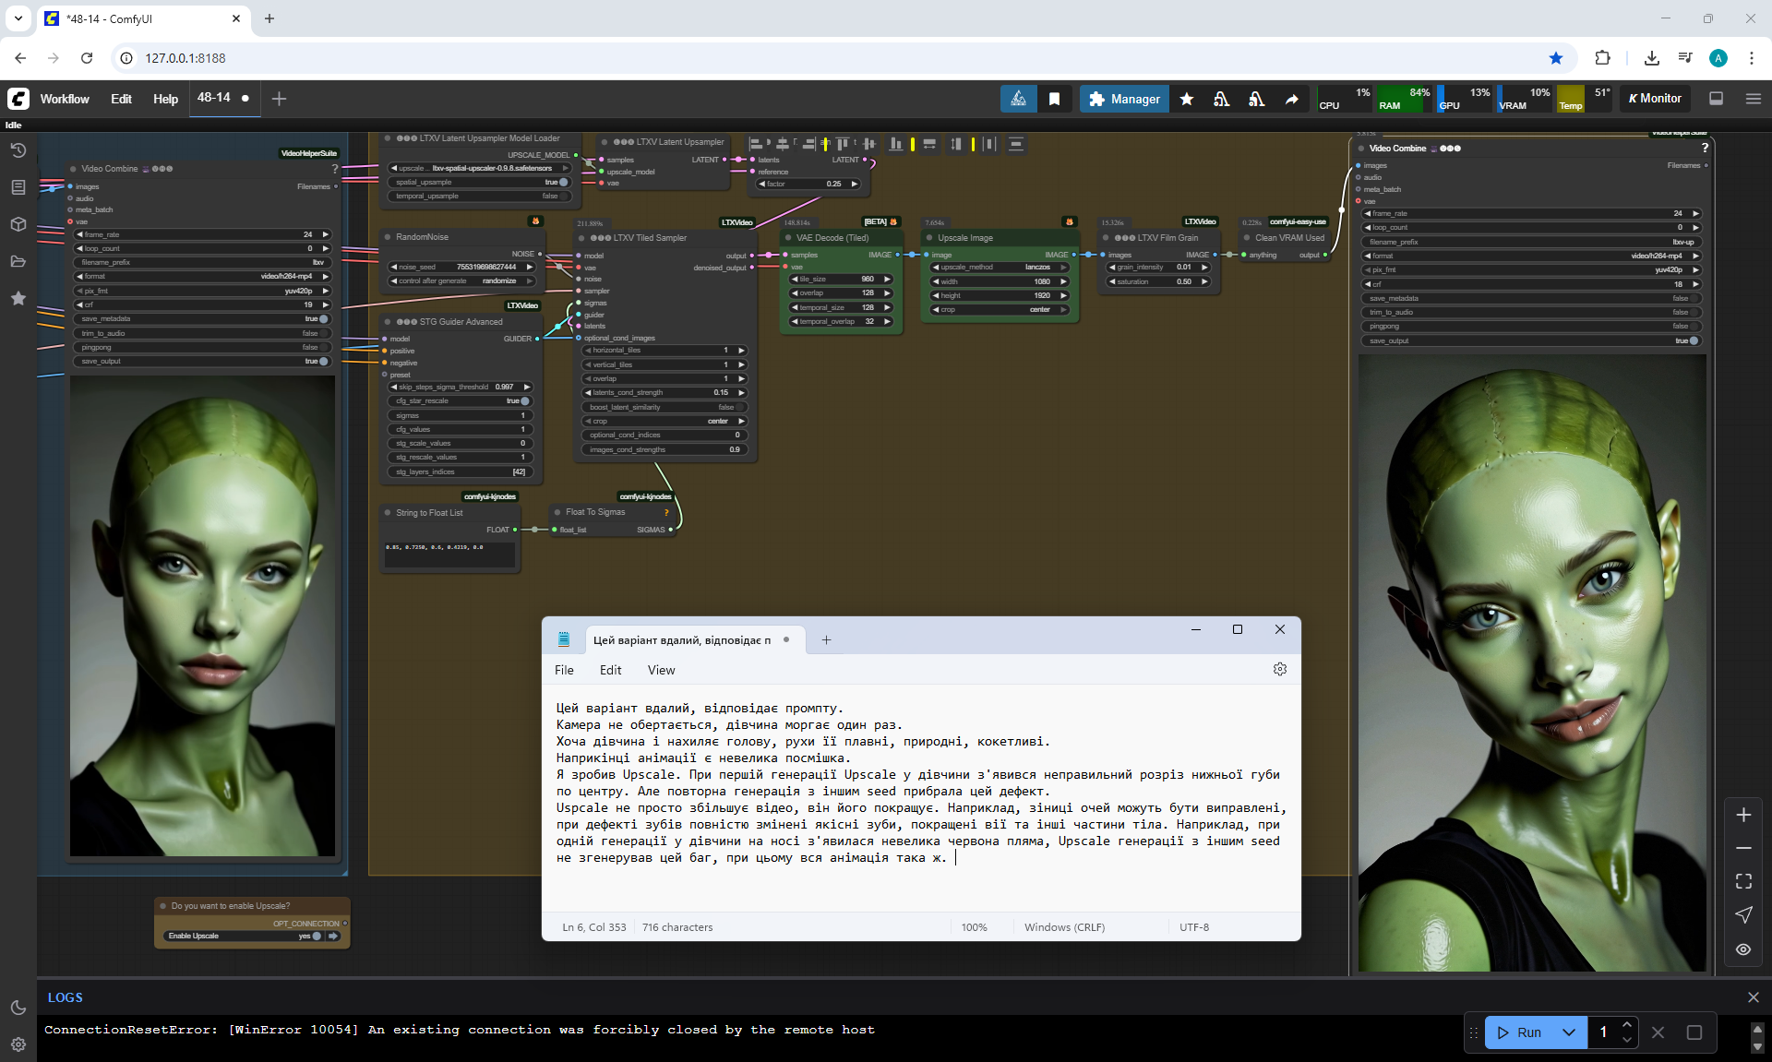Viewport: 1772px width, 1062px height.
Task: Open the node library sidebar icon
Action: click(x=18, y=187)
